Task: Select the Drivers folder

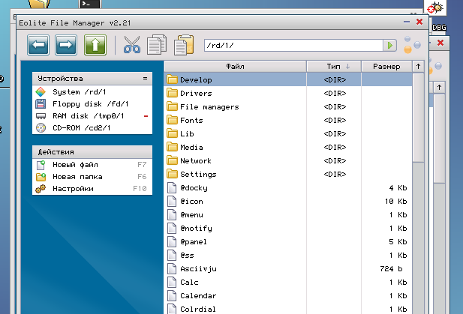Action: click(196, 94)
